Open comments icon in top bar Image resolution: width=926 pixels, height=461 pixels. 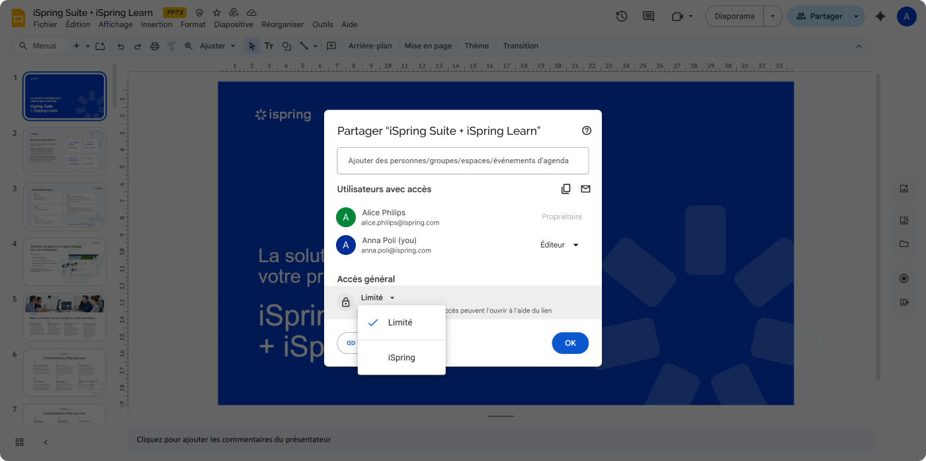point(648,17)
